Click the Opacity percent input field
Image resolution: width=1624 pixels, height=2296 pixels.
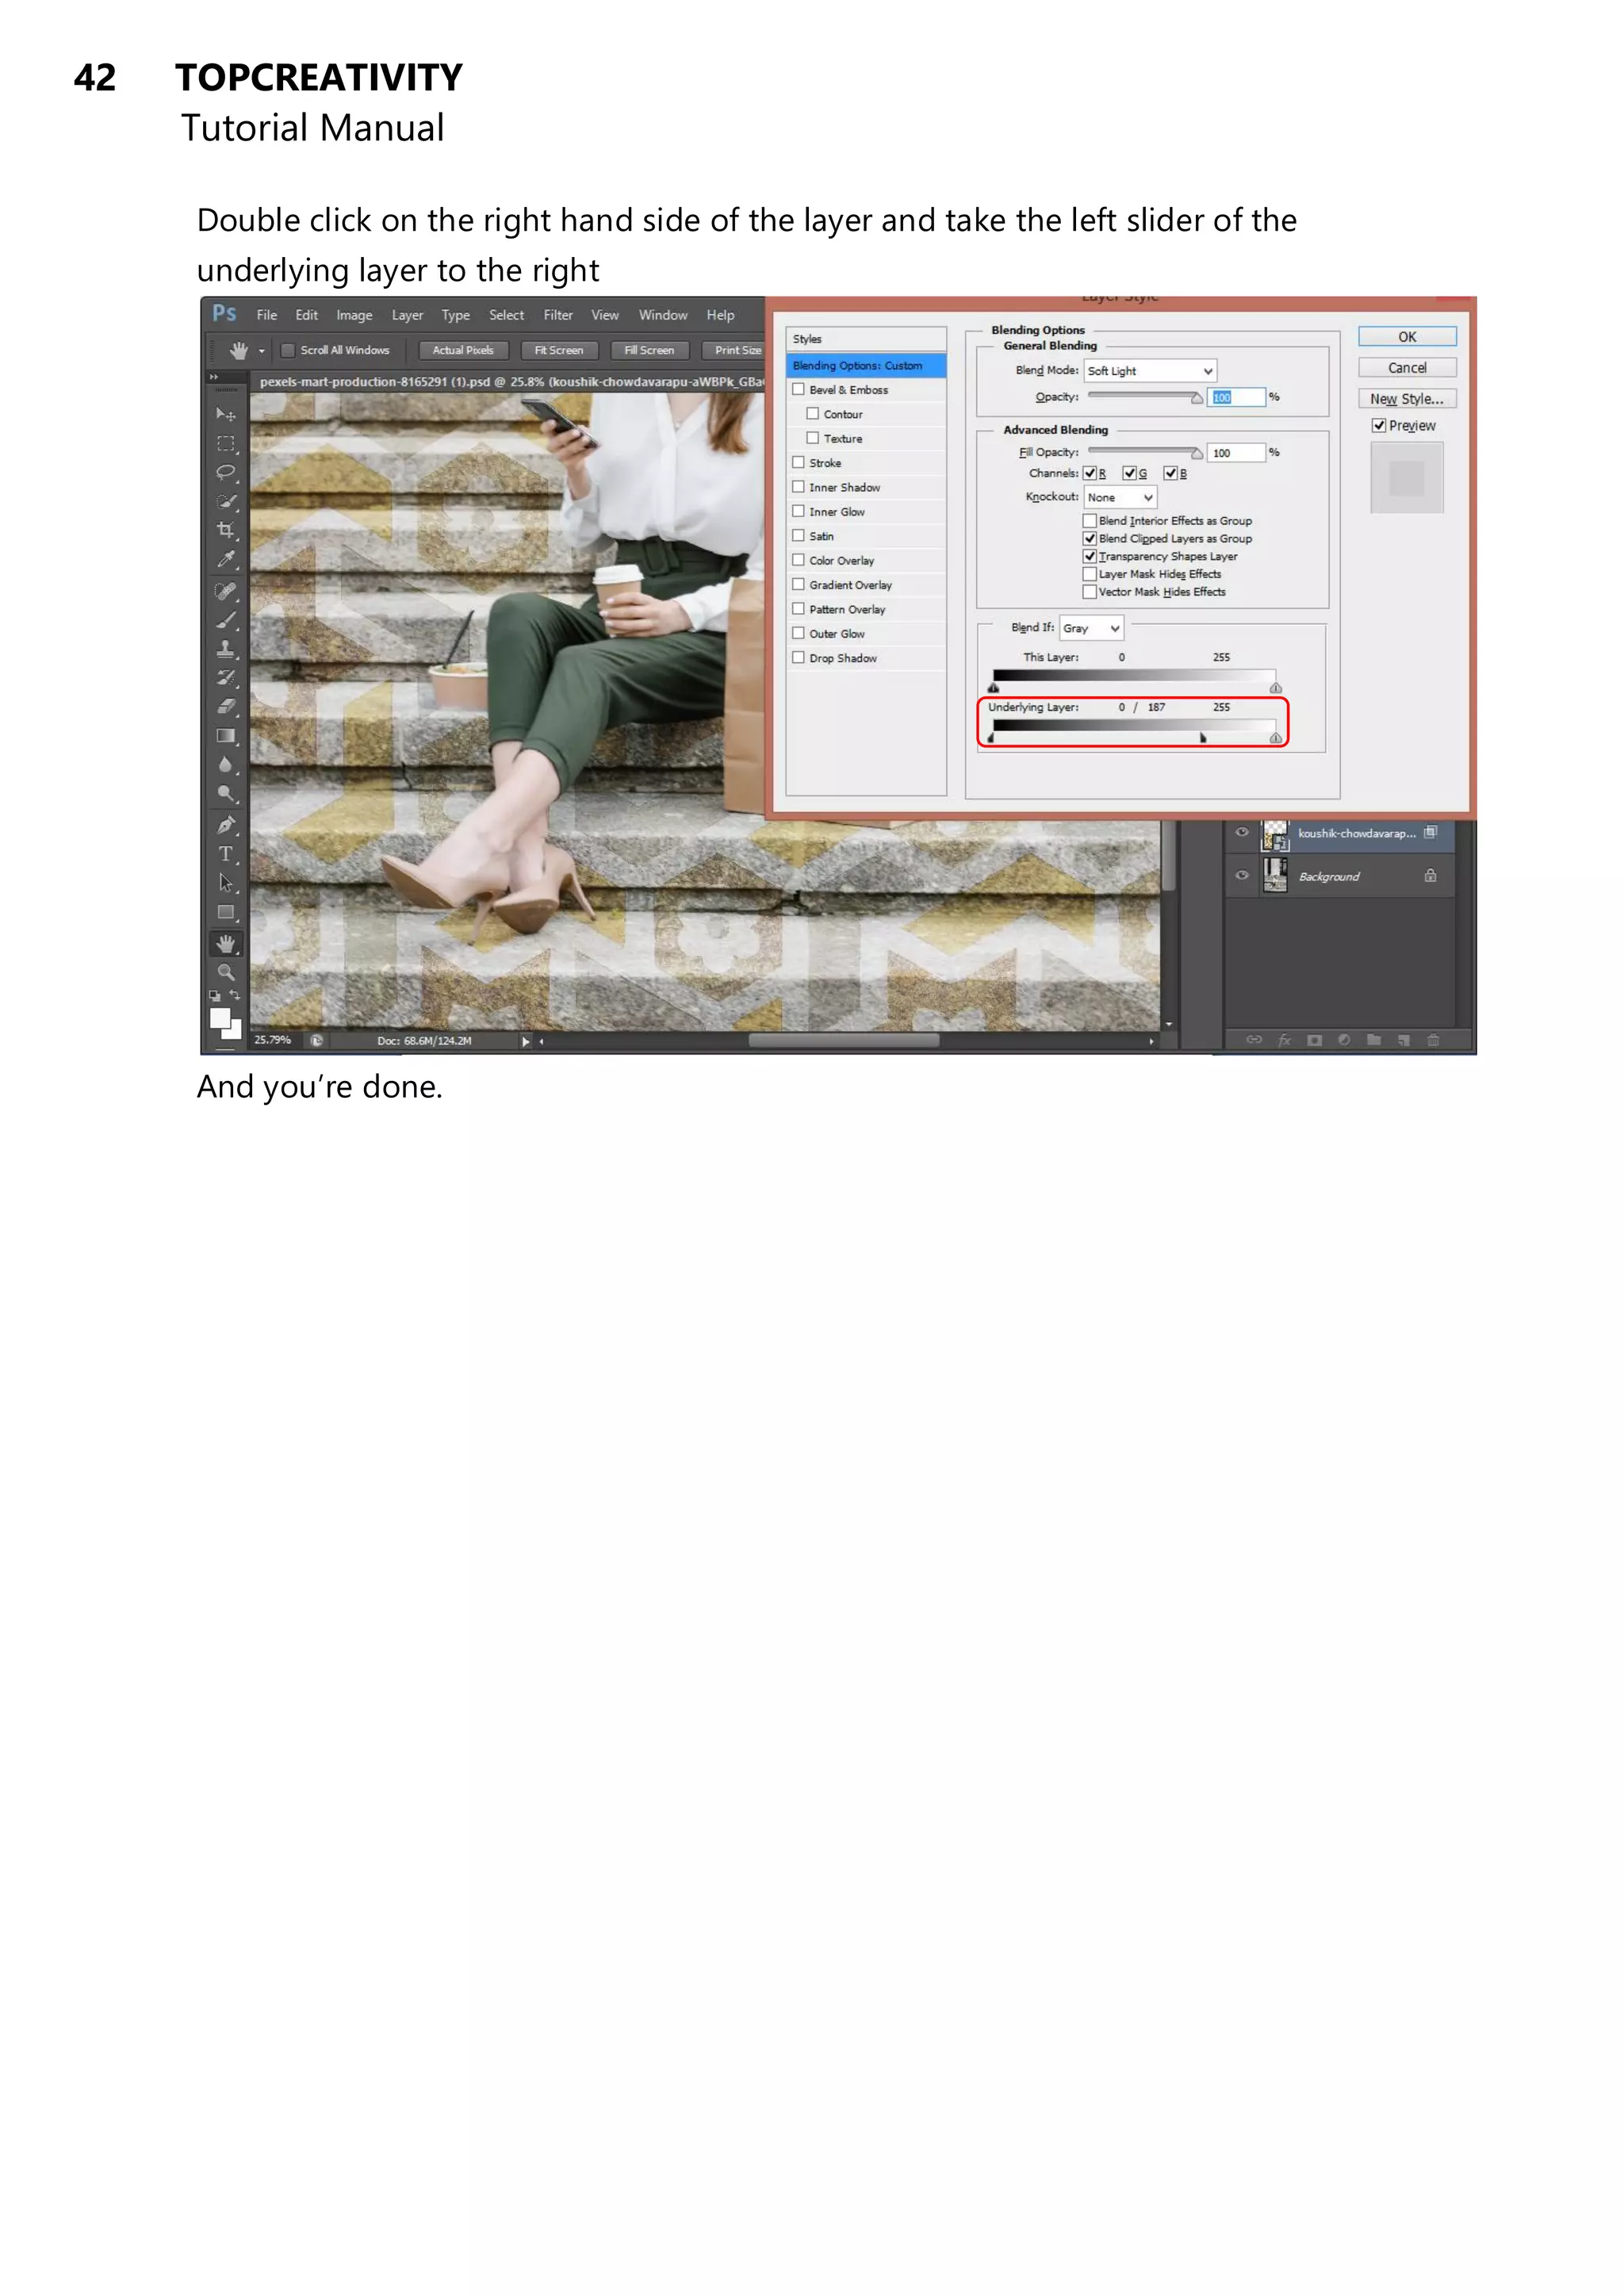(x=1236, y=397)
